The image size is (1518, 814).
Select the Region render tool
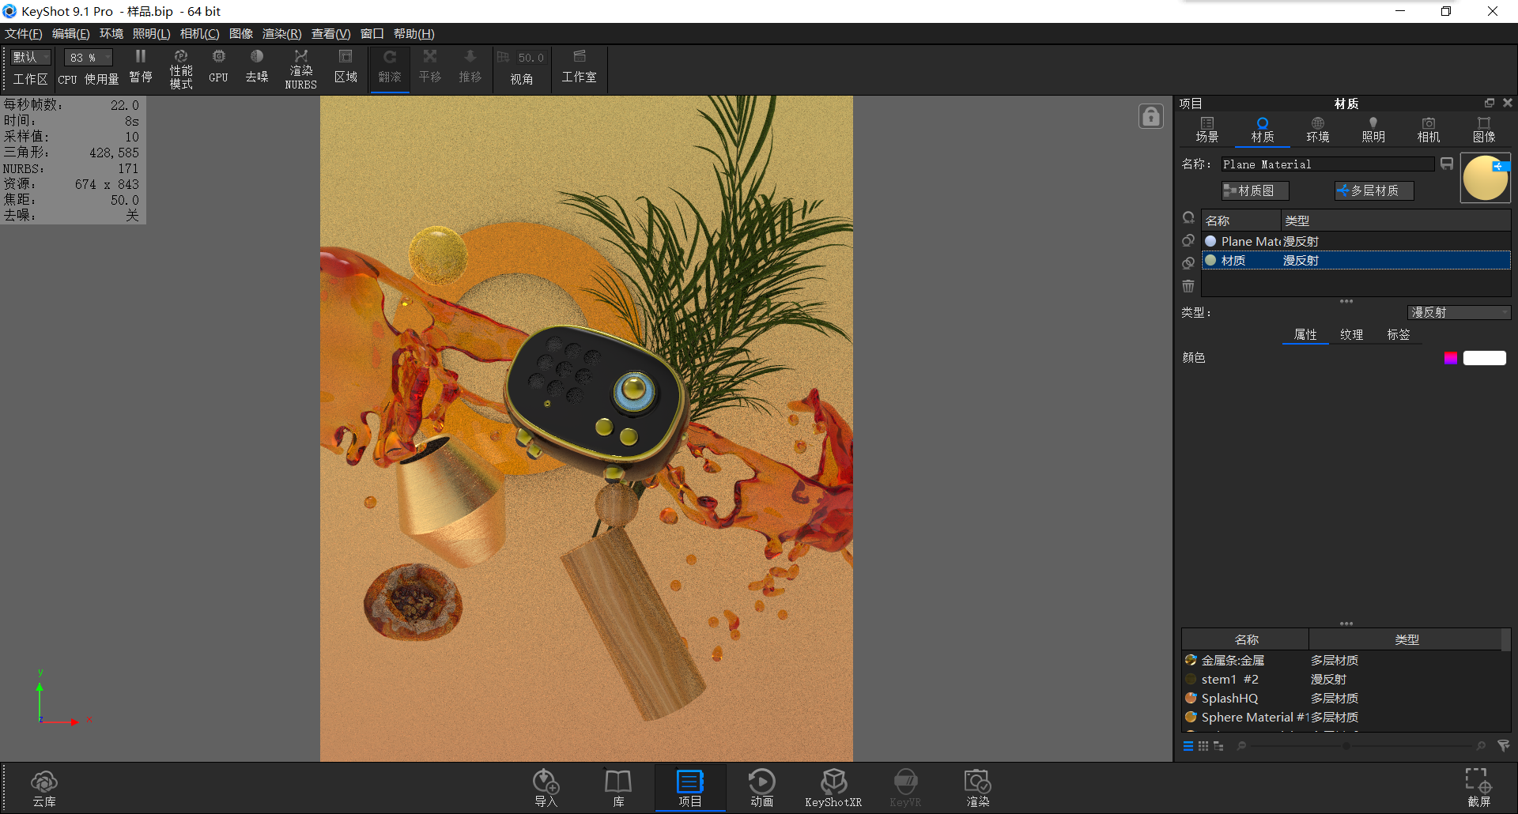tap(346, 68)
